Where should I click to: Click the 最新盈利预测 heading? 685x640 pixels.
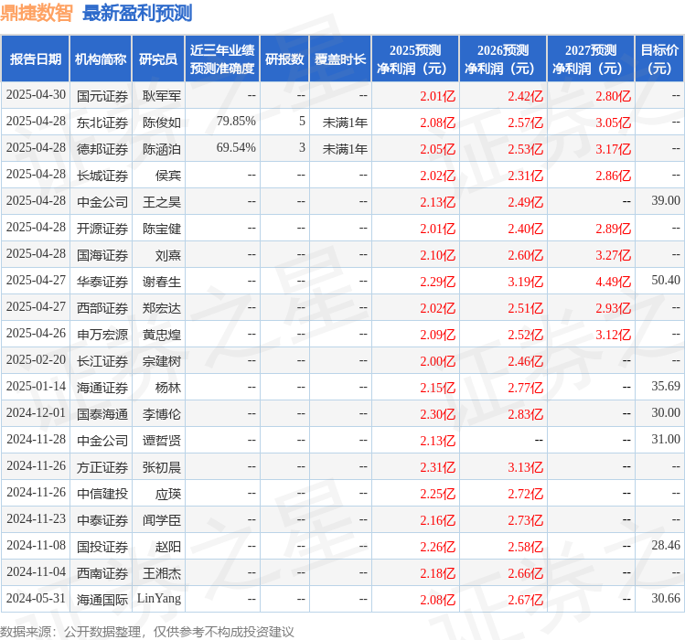tap(137, 13)
